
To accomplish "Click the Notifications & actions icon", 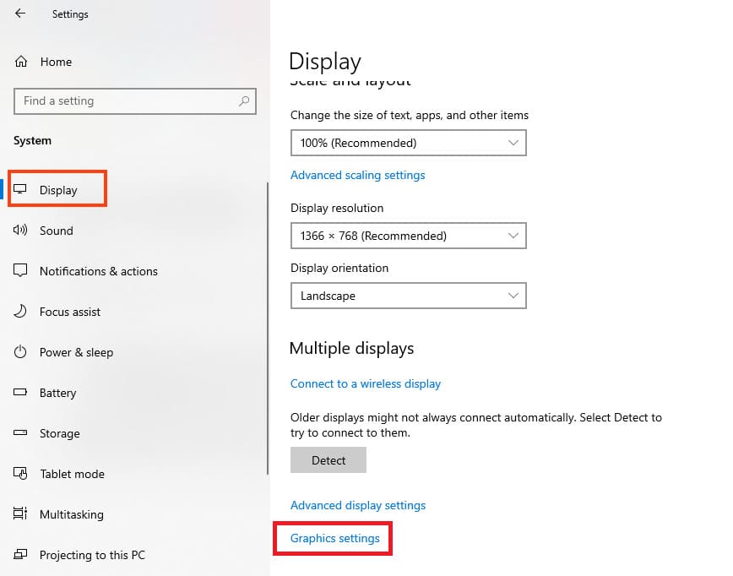I will tap(21, 271).
